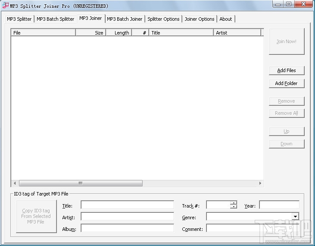Screen dimensions: 315x246
Task: Click the horizontal scrollbar thumb
Action: [81, 183]
